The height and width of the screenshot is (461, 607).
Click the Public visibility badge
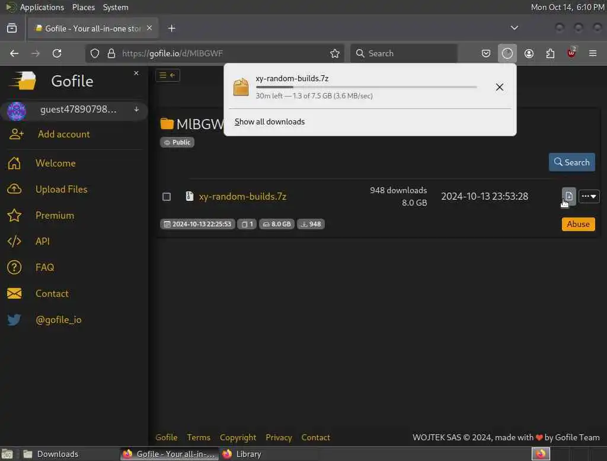177,142
